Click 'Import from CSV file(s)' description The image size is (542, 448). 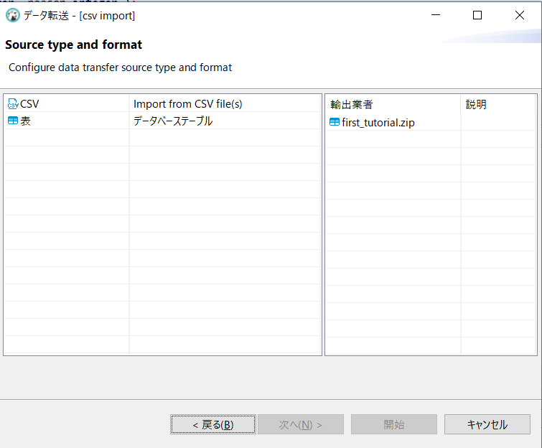pos(187,103)
